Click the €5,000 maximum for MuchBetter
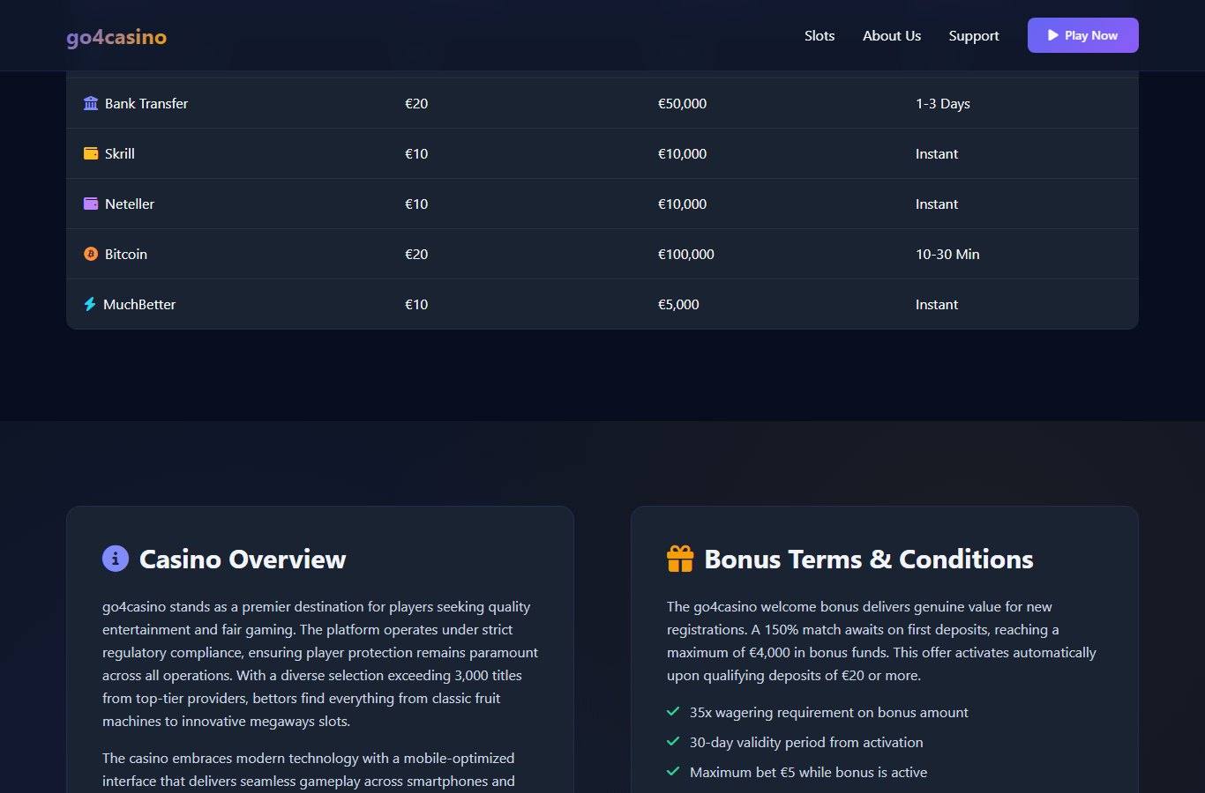 tap(678, 304)
